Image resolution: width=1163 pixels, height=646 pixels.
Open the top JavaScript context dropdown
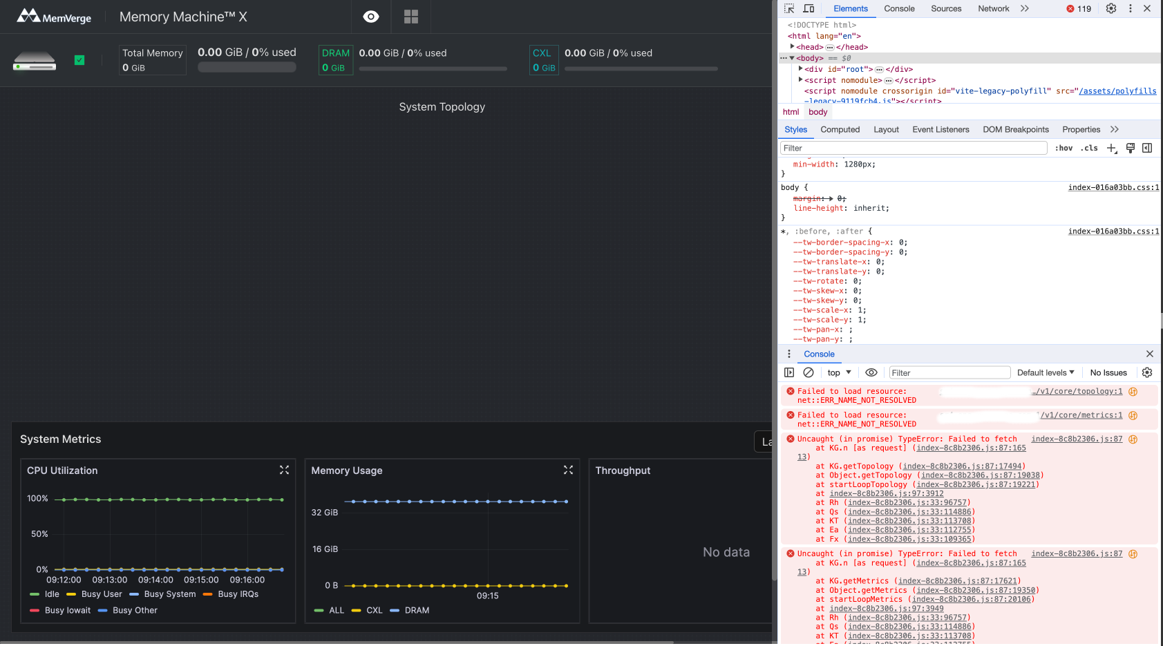tap(840, 372)
